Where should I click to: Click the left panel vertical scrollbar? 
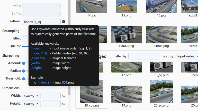69,47
